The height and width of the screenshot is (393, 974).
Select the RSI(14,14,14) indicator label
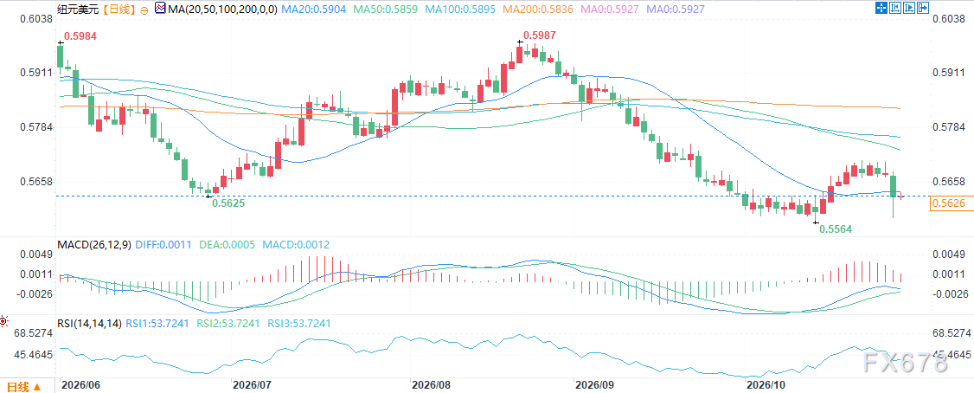click(x=90, y=324)
